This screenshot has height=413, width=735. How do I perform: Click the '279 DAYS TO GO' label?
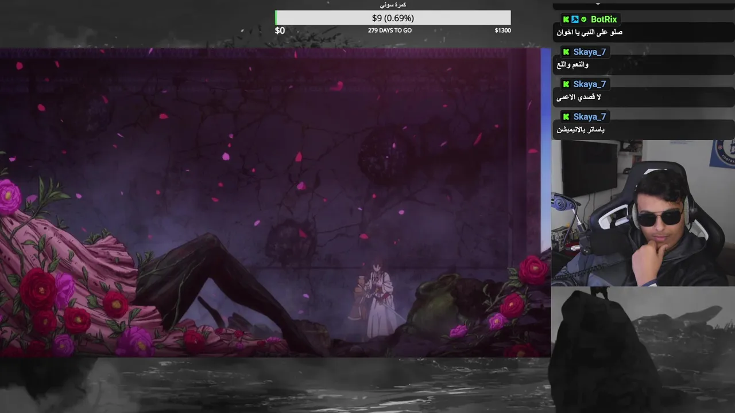(x=390, y=30)
